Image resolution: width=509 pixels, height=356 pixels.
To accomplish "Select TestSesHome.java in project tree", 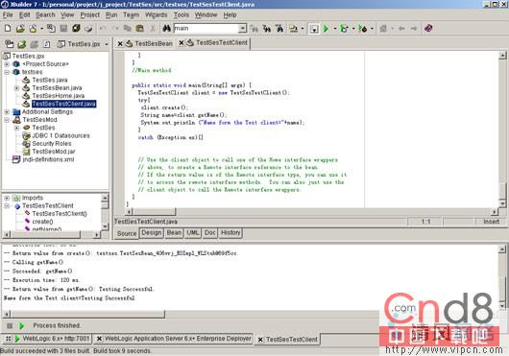I will pyautogui.click(x=59, y=96).
